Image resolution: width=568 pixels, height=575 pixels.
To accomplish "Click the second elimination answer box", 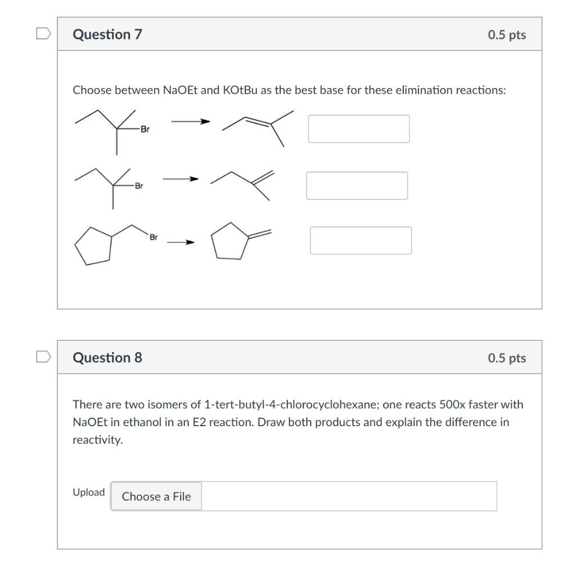I will (357, 185).
